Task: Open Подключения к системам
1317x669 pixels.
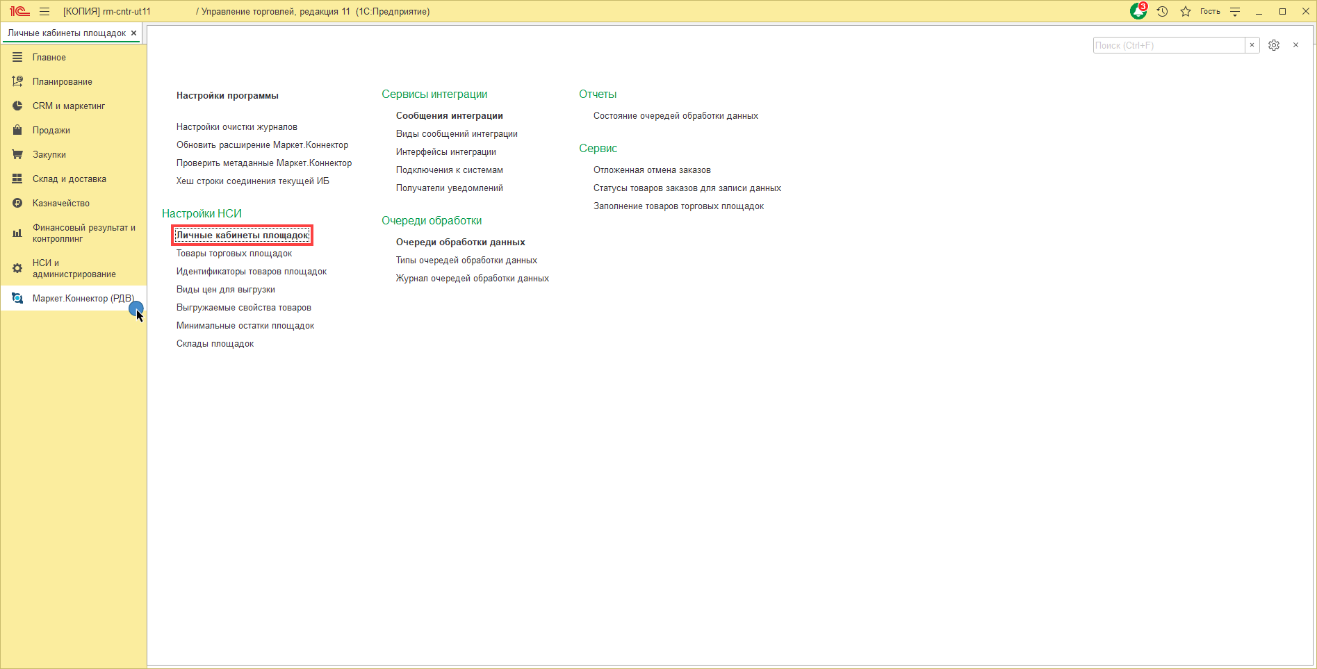Action: pyautogui.click(x=450, y=170)
